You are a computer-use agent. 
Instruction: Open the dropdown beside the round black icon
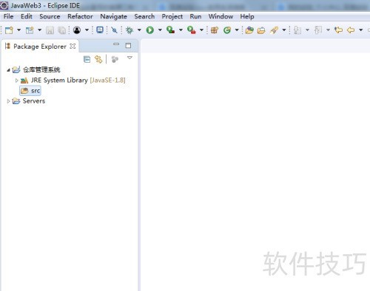(x=87, y=30)
